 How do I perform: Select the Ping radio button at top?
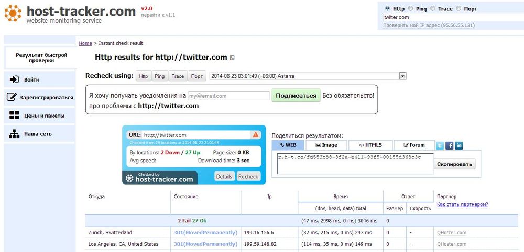[x=410, y=9]
